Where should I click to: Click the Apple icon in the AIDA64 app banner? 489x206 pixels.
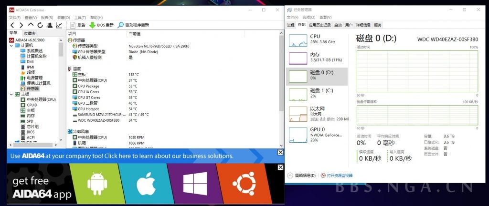point(146,184)
